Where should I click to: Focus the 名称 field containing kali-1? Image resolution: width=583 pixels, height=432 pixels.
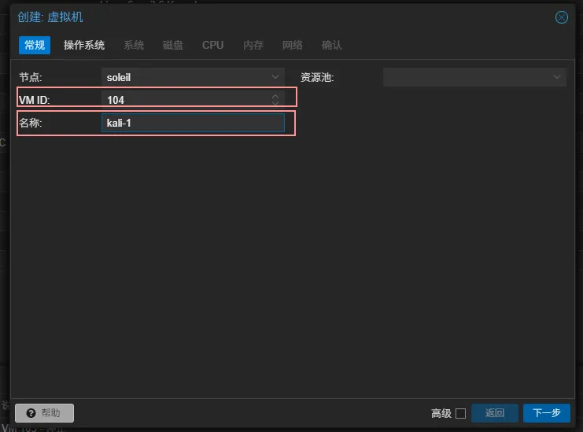193,124
